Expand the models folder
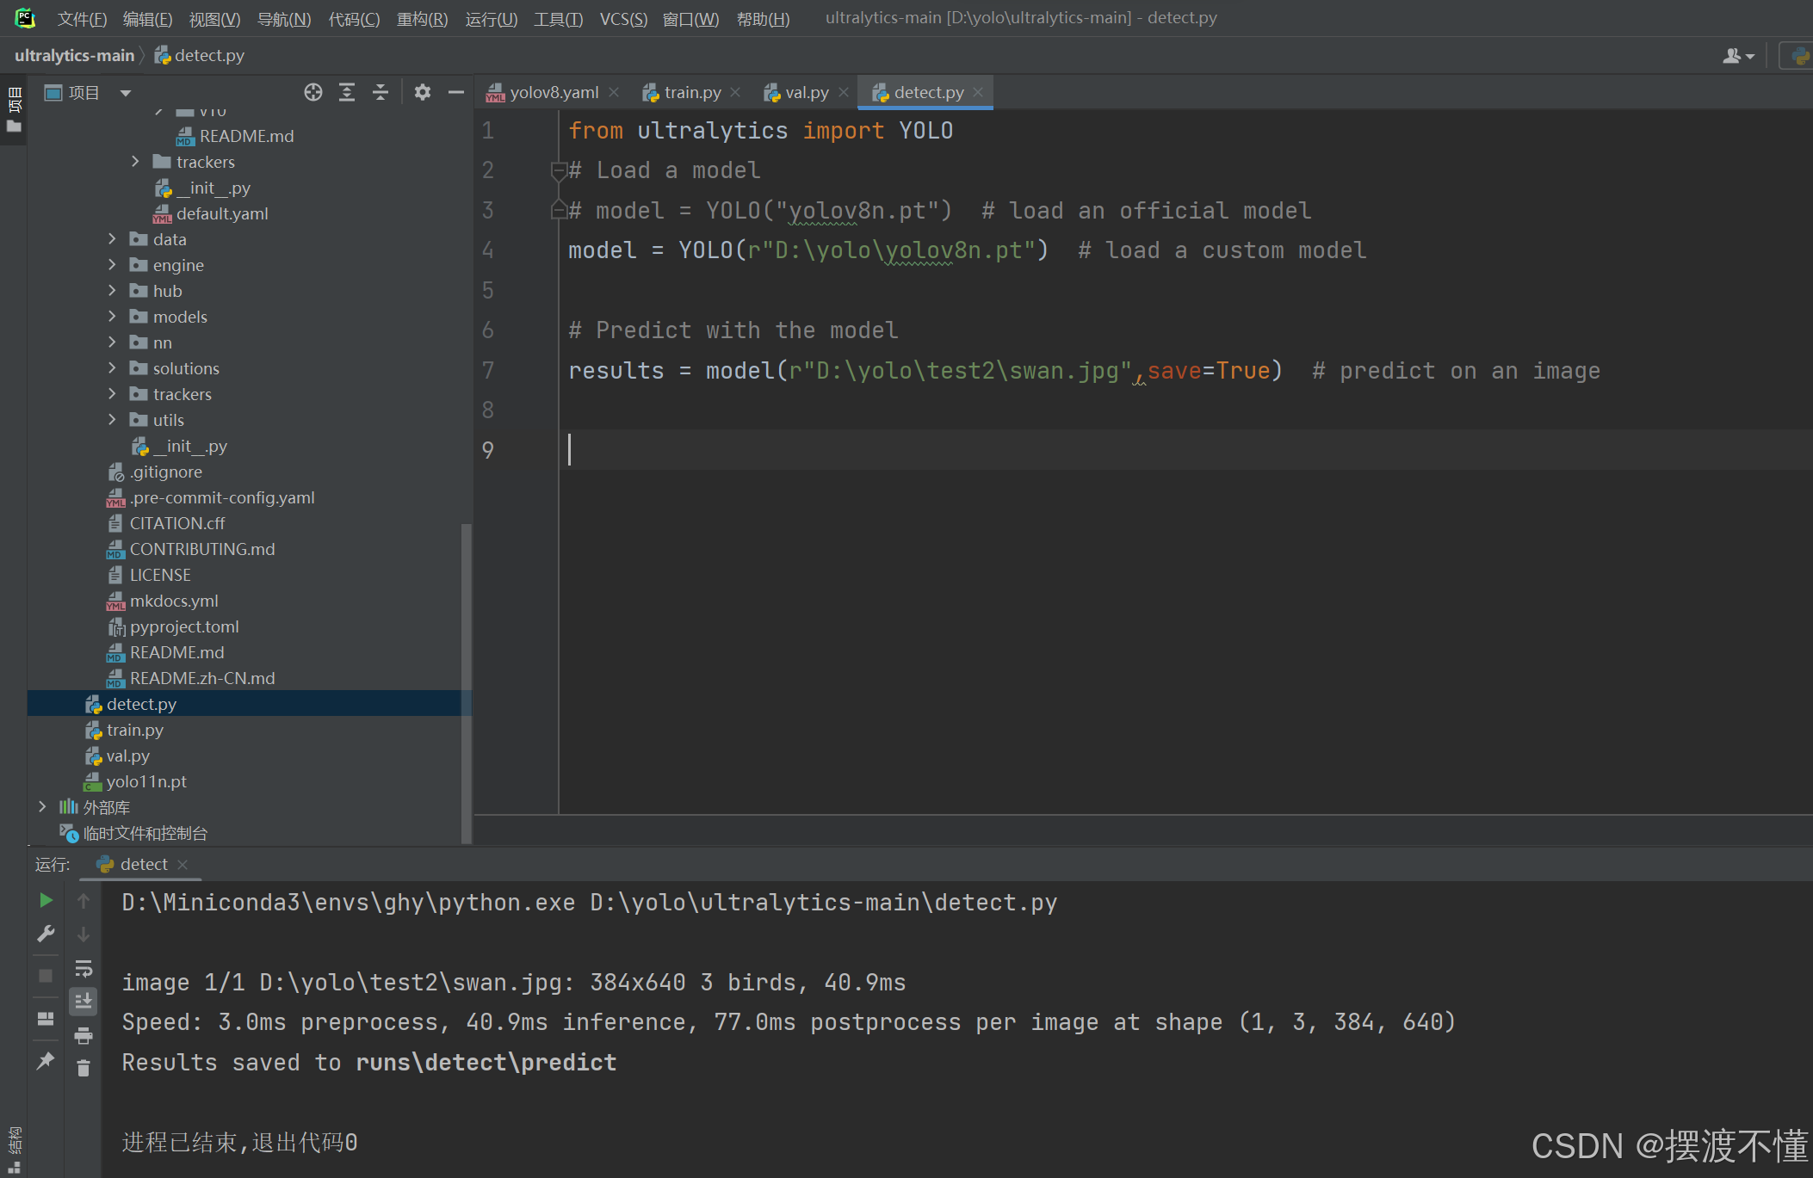This screenshot has height=1178, width=1813. (x=112, y=317)
